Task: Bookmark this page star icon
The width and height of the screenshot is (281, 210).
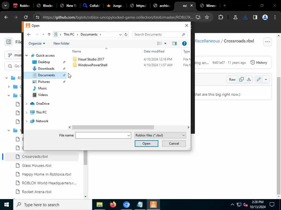Action: [x=207, y=17]
